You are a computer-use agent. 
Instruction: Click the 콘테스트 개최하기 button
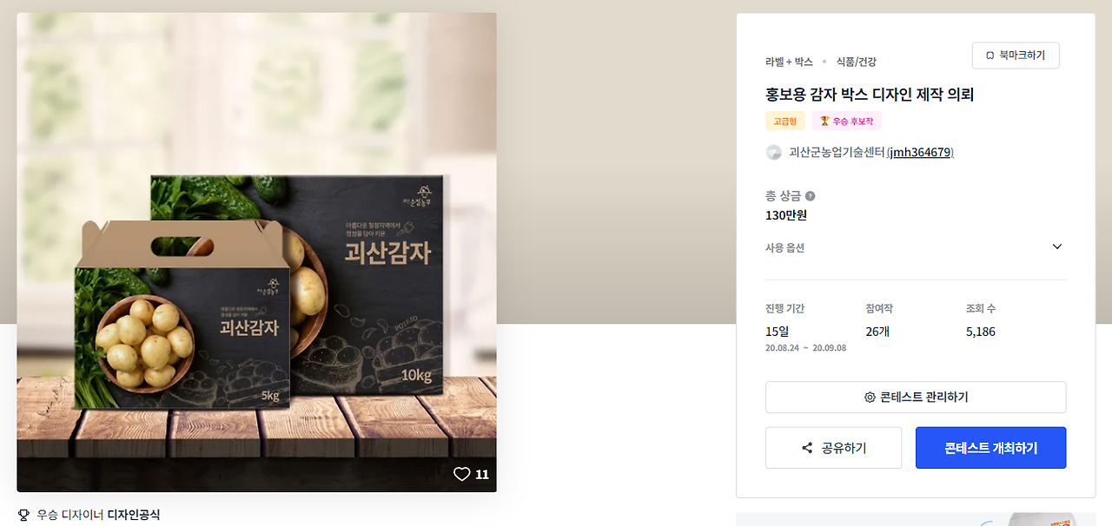[x=990, y=448]
